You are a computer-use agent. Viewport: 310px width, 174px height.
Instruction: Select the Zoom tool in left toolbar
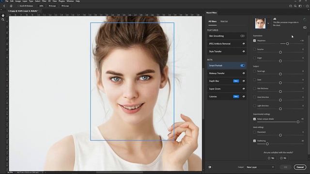point(3,20)
